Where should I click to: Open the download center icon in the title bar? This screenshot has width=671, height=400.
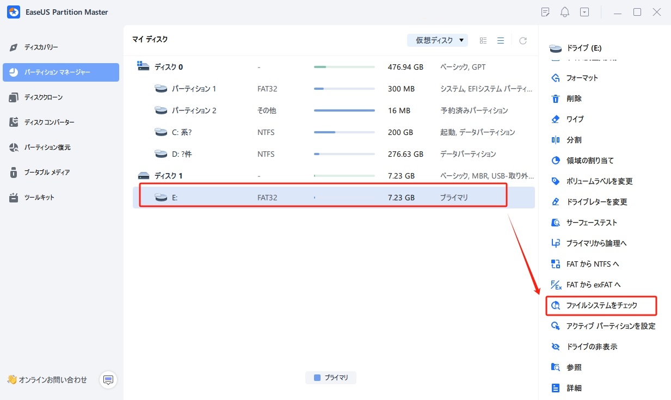(x=584, y=11)
